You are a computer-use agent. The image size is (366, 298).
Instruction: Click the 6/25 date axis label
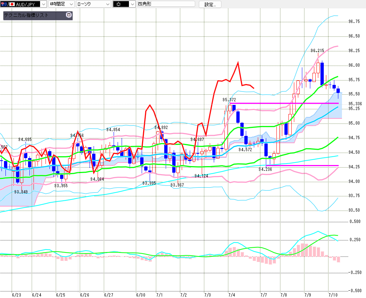(x=61, y=295)
